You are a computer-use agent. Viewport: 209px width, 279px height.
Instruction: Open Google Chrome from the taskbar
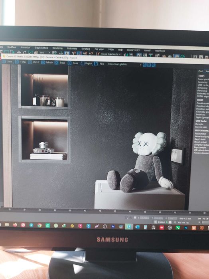pyautogui.click(x=39, y=225)
